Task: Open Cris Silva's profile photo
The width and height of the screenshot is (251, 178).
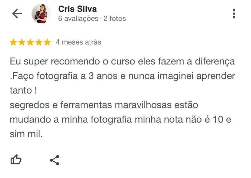Action: [x=41, y=14]
